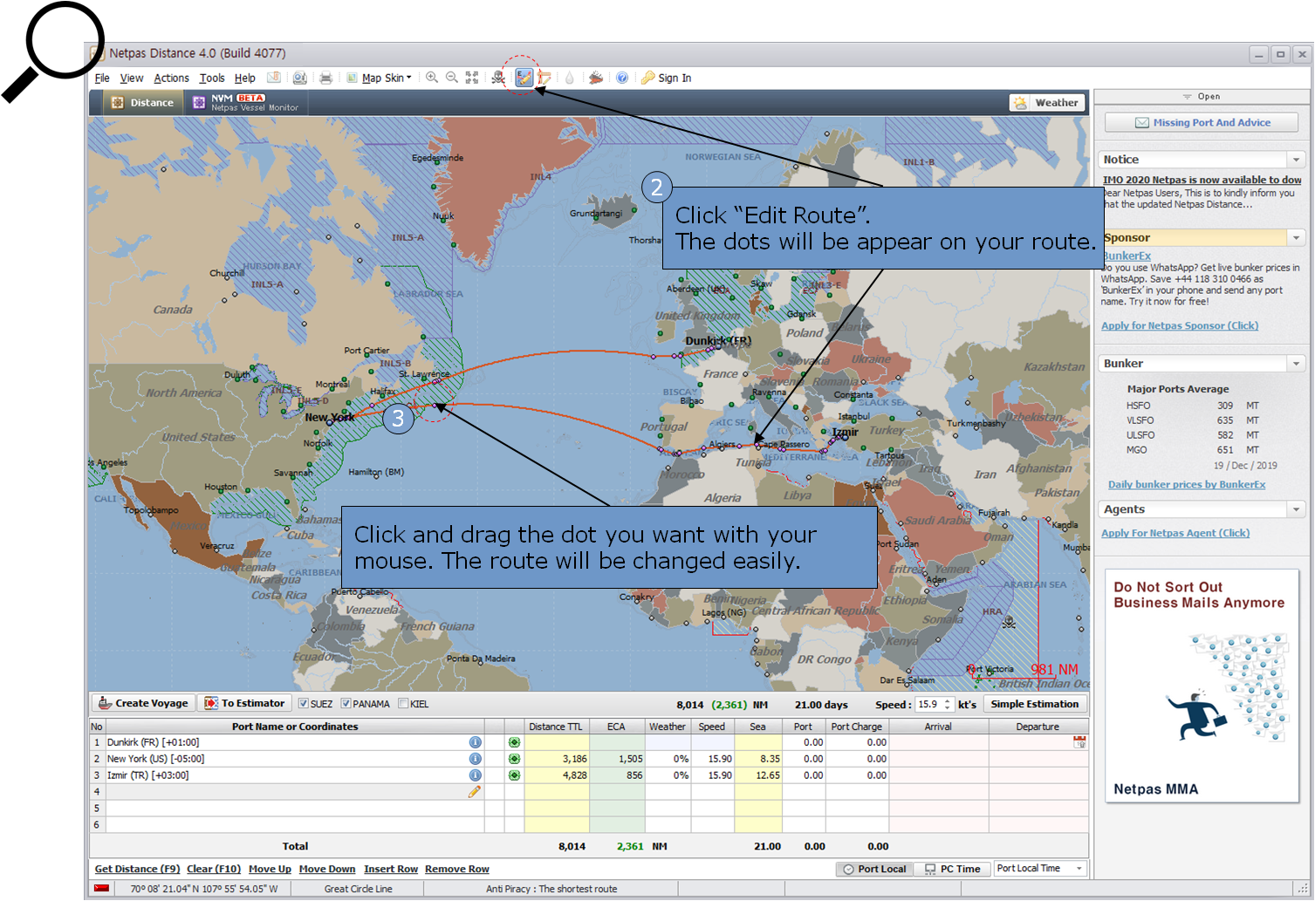Click the Create Voyage button
Viewport: 1315px width, 901px height.
[x=143, y=703]
